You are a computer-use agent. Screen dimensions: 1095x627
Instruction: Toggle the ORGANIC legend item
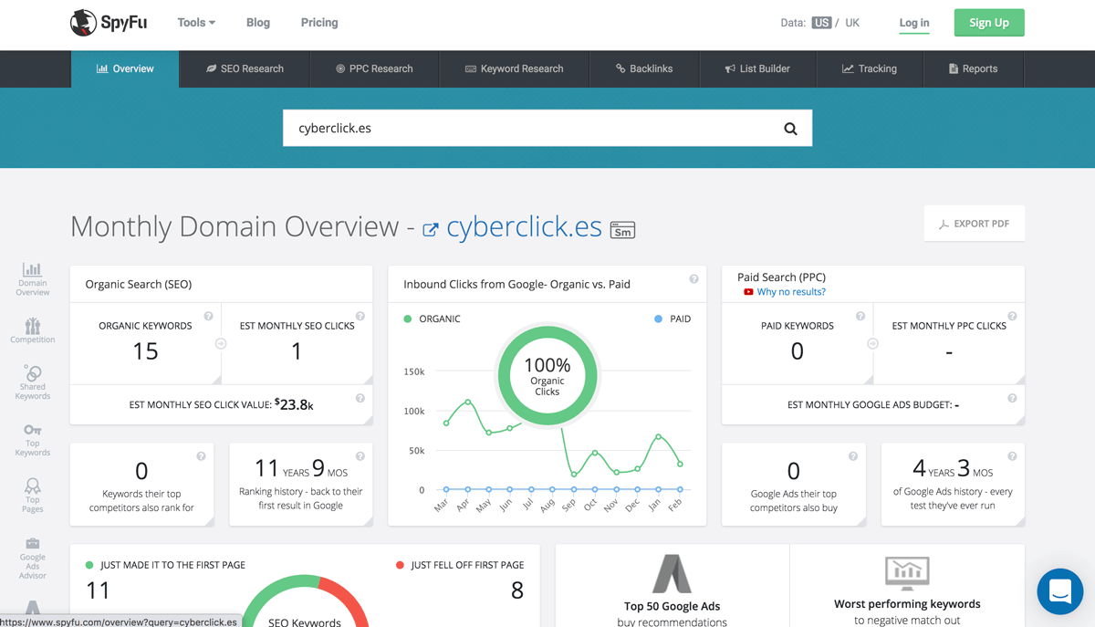[432, 319]
